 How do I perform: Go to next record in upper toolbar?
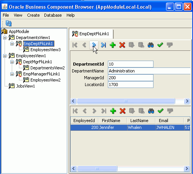click(x=94, y=45)
